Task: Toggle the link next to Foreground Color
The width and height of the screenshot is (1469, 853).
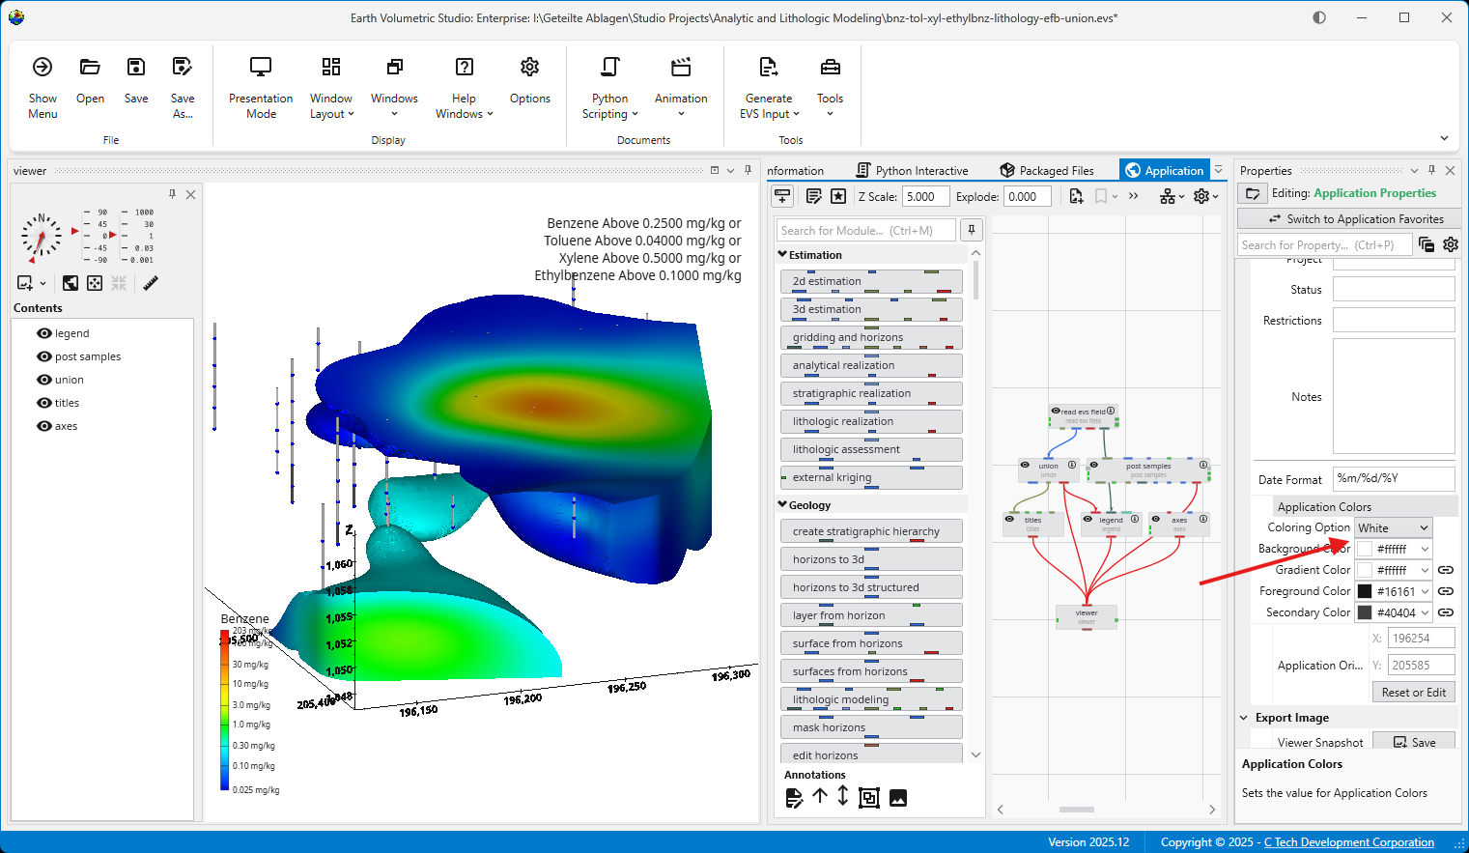Action: [x=1446, y=591]
